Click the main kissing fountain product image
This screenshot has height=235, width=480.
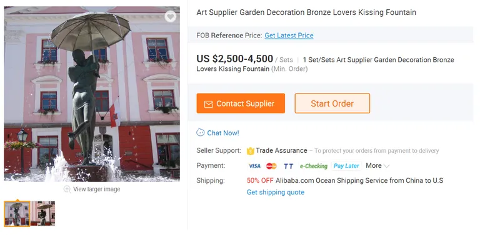pos(92,94)
